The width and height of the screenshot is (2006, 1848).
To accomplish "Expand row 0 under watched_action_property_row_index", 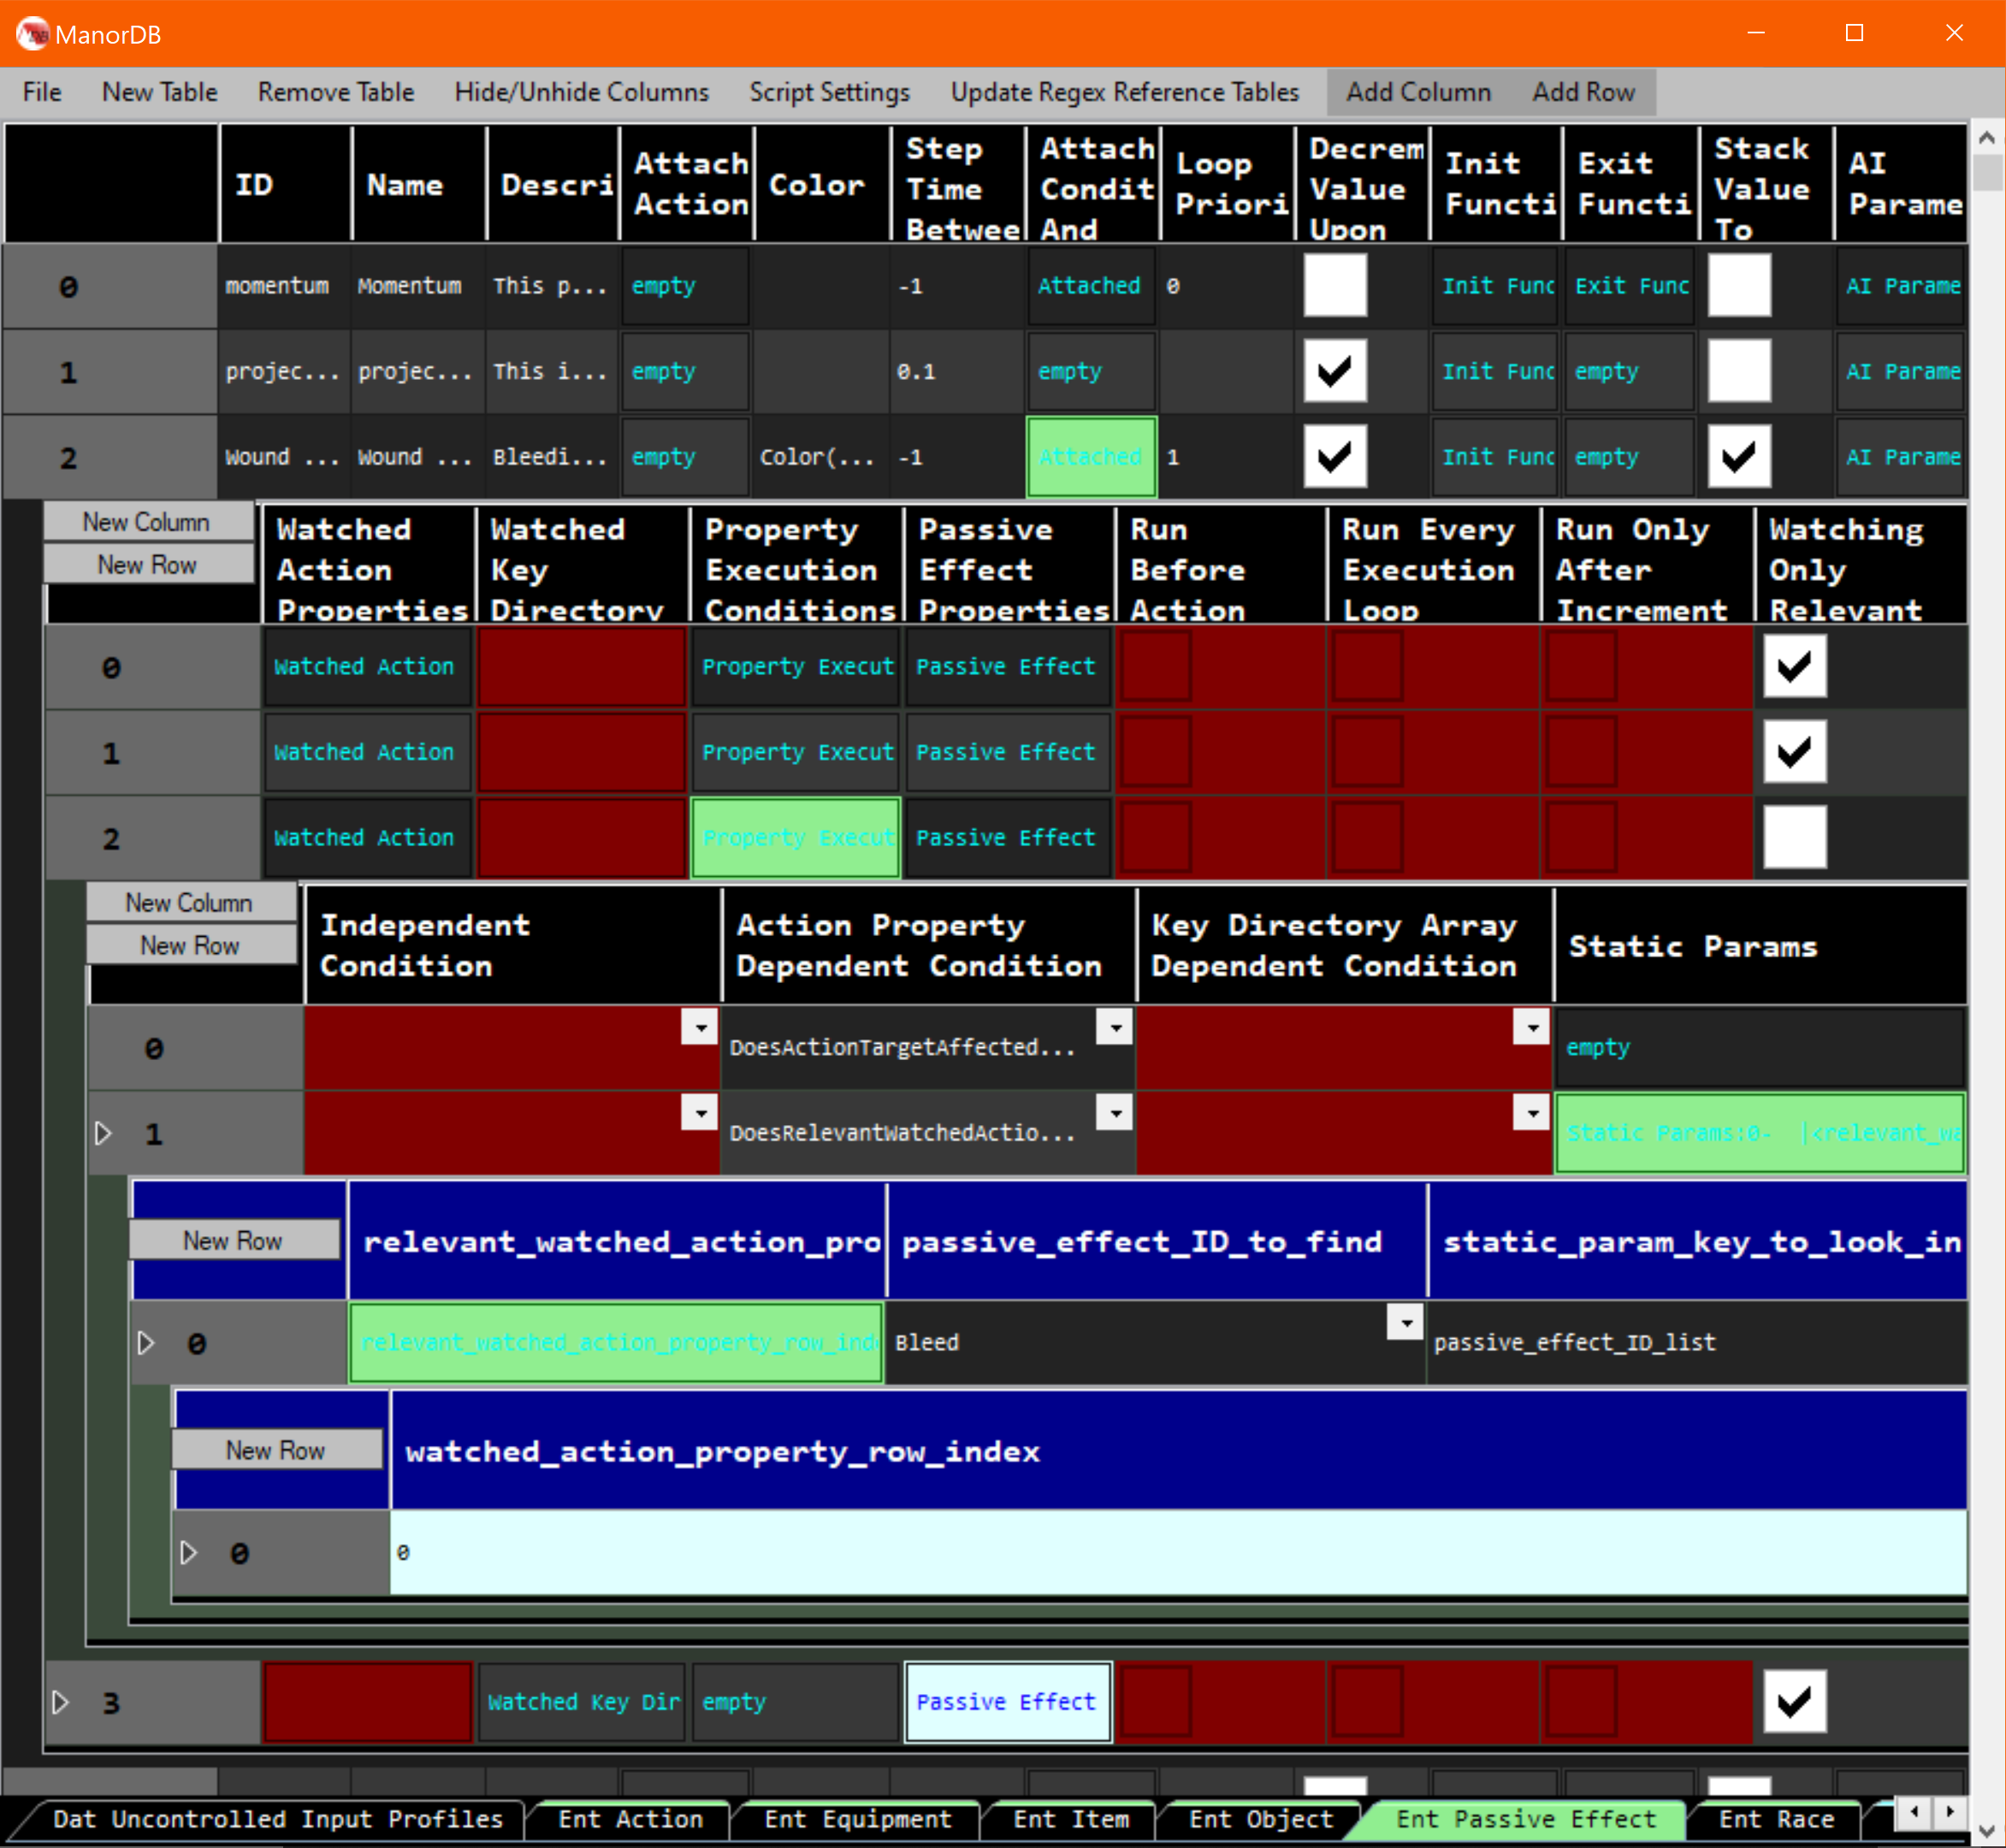I will 188,1552.
